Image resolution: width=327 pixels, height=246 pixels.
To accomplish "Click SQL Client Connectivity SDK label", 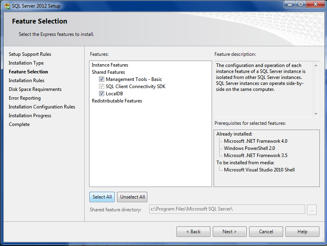I will tap(136, 87).
